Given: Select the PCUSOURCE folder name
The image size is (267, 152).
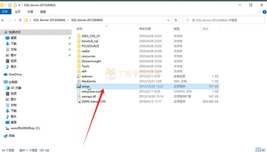Looking at the screenshot, I should tap(90, 46).
